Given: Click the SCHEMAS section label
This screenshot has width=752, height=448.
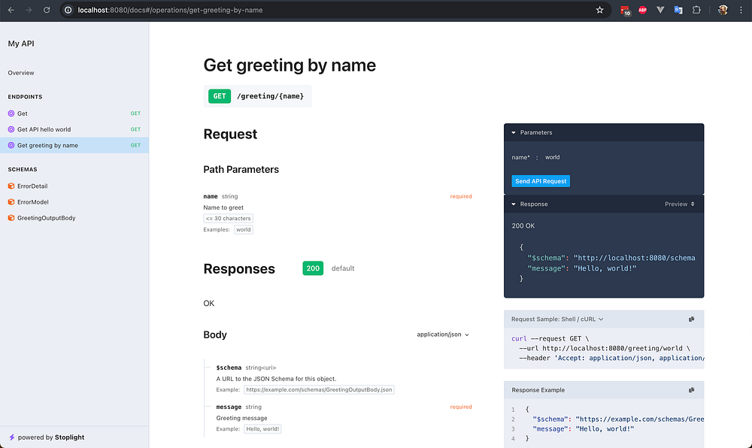Looking at the screenshot, I should click(x=23, y=170).
